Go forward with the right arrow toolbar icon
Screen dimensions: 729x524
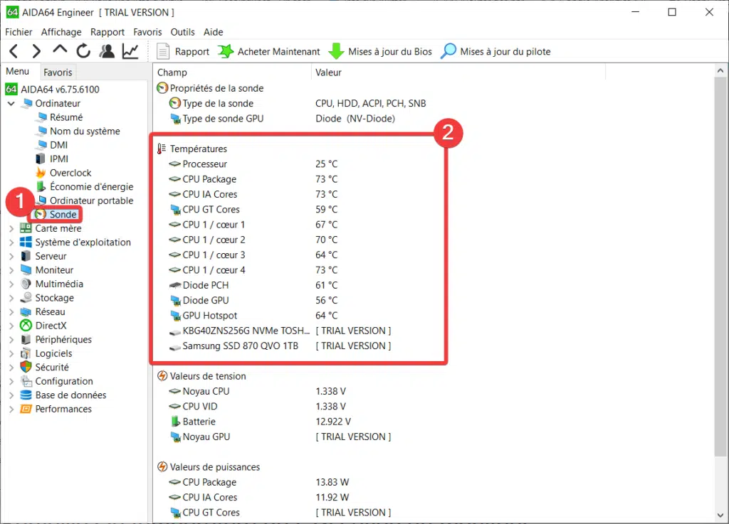pos(36,51)
